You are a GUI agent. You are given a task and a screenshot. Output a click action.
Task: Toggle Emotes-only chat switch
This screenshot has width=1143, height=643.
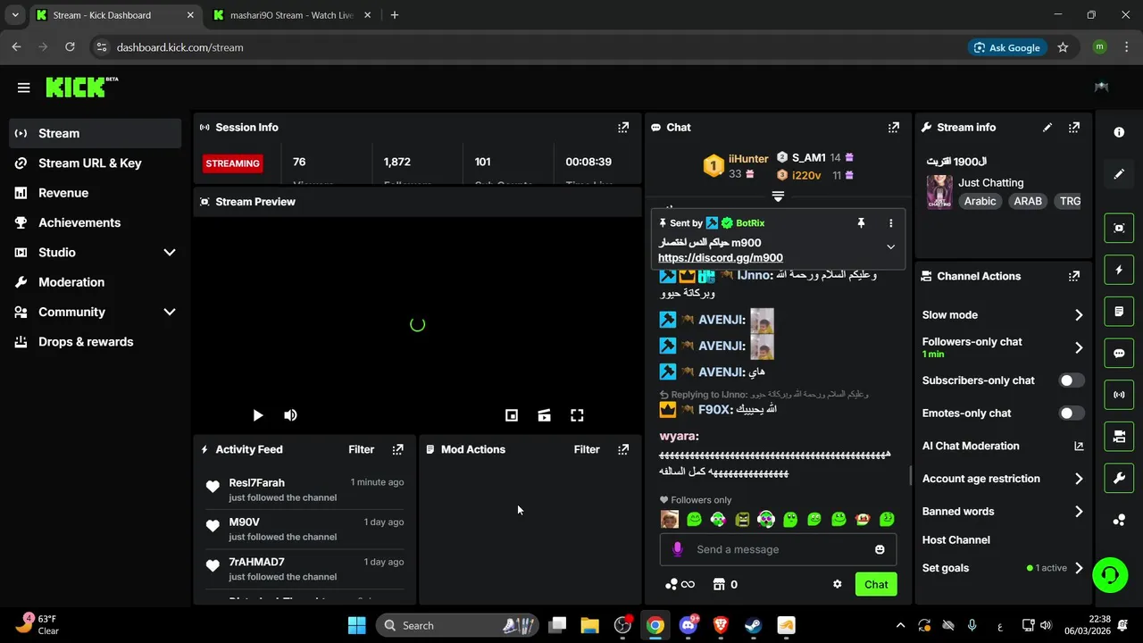[1072, 413]
